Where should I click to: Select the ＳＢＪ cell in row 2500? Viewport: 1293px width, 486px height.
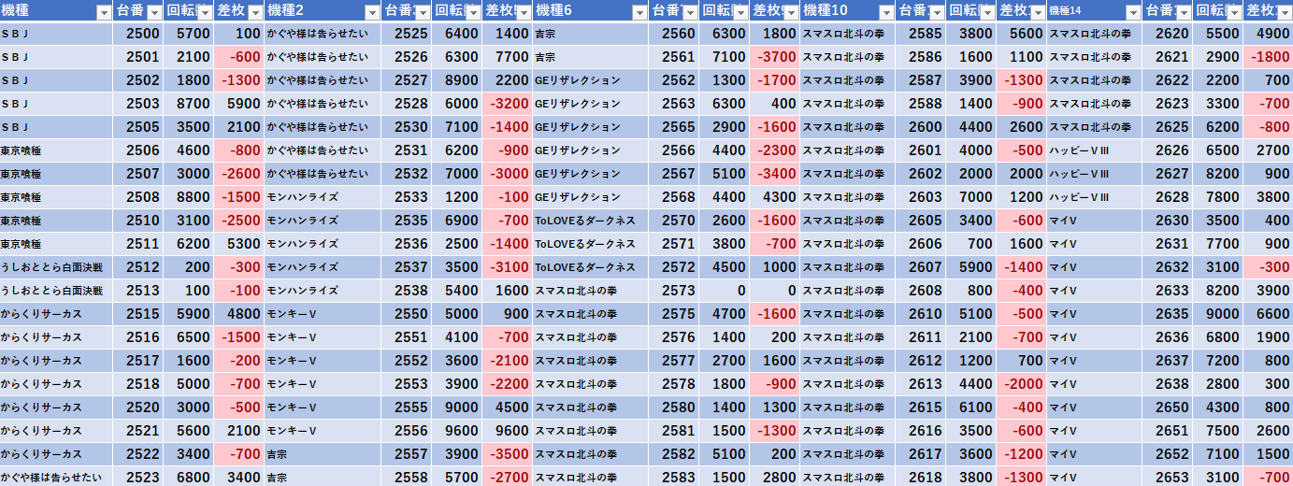tap(57, 33)
